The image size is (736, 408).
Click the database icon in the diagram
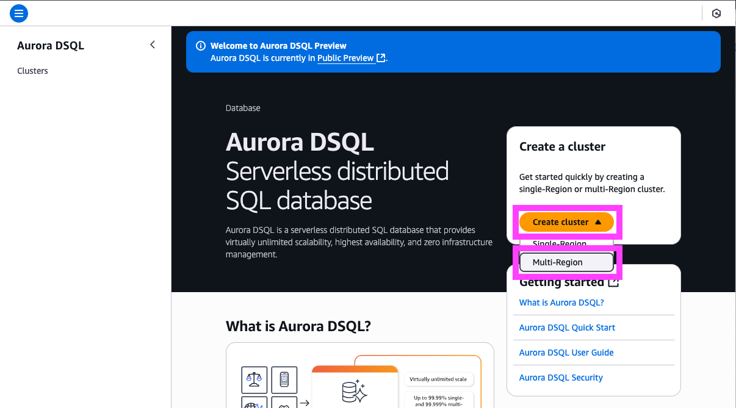click(x=354, y=391)
